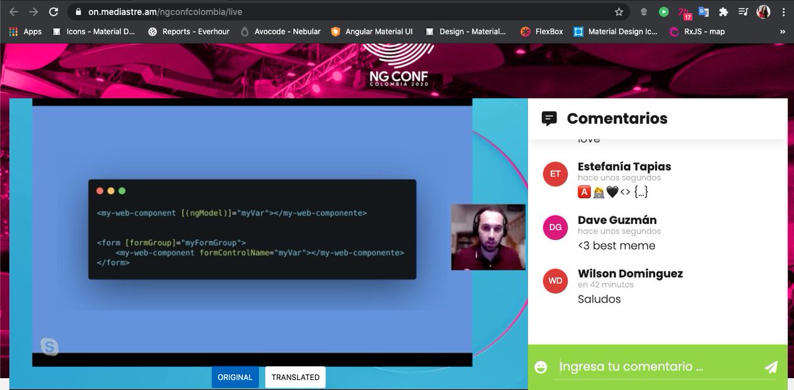The width and height of the screenshot is (794, 390).
Task: Click the address bar URL
Action: pos(165,12)
